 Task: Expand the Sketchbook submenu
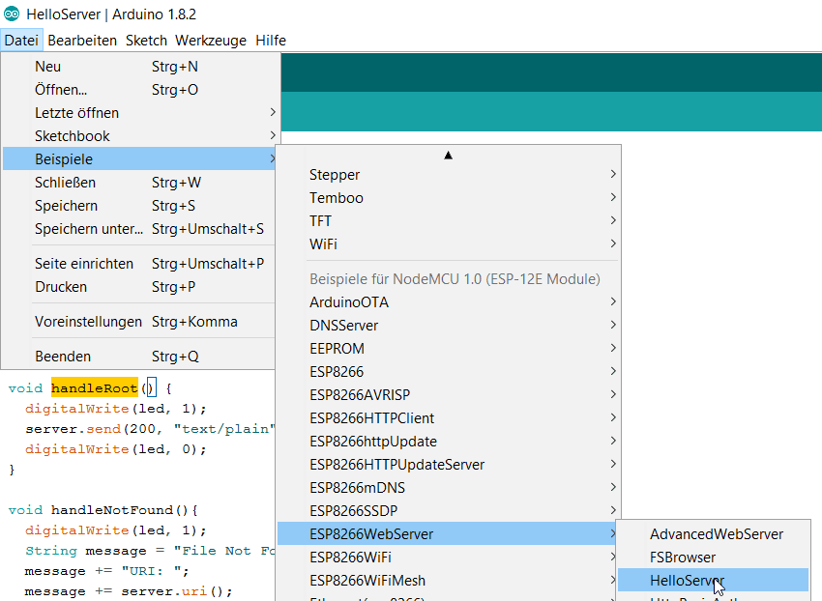click(73, 136)
